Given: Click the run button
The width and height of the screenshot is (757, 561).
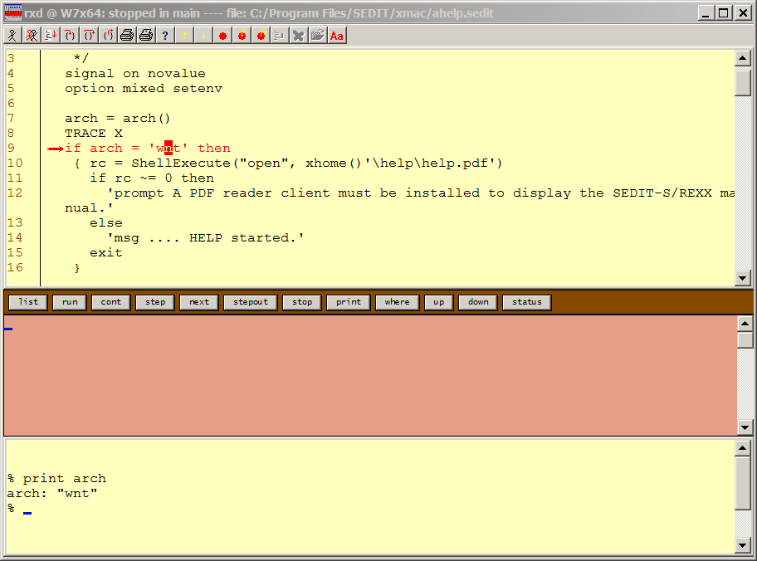Looking at the screenshot, I should point(70,302).
